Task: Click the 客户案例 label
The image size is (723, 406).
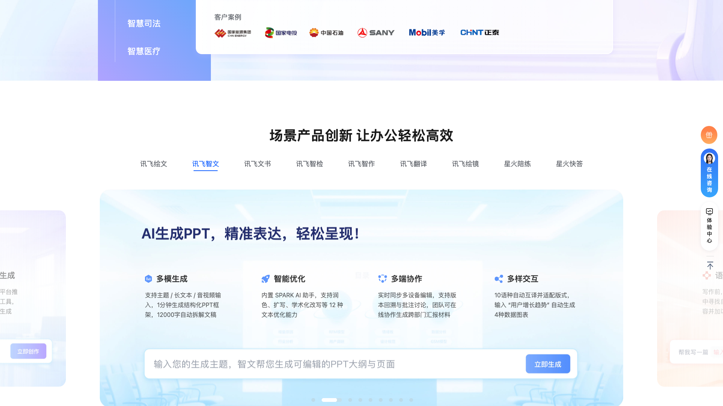Action: point(228,17)
